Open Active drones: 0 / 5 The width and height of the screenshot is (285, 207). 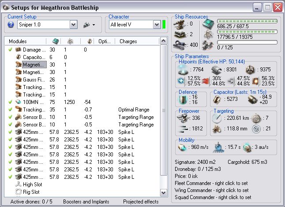coord(31,202)
